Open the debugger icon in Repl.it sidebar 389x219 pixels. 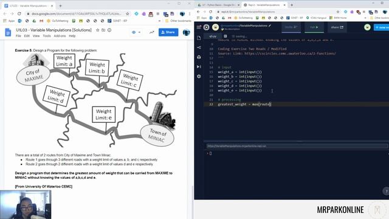coord(199,66)
